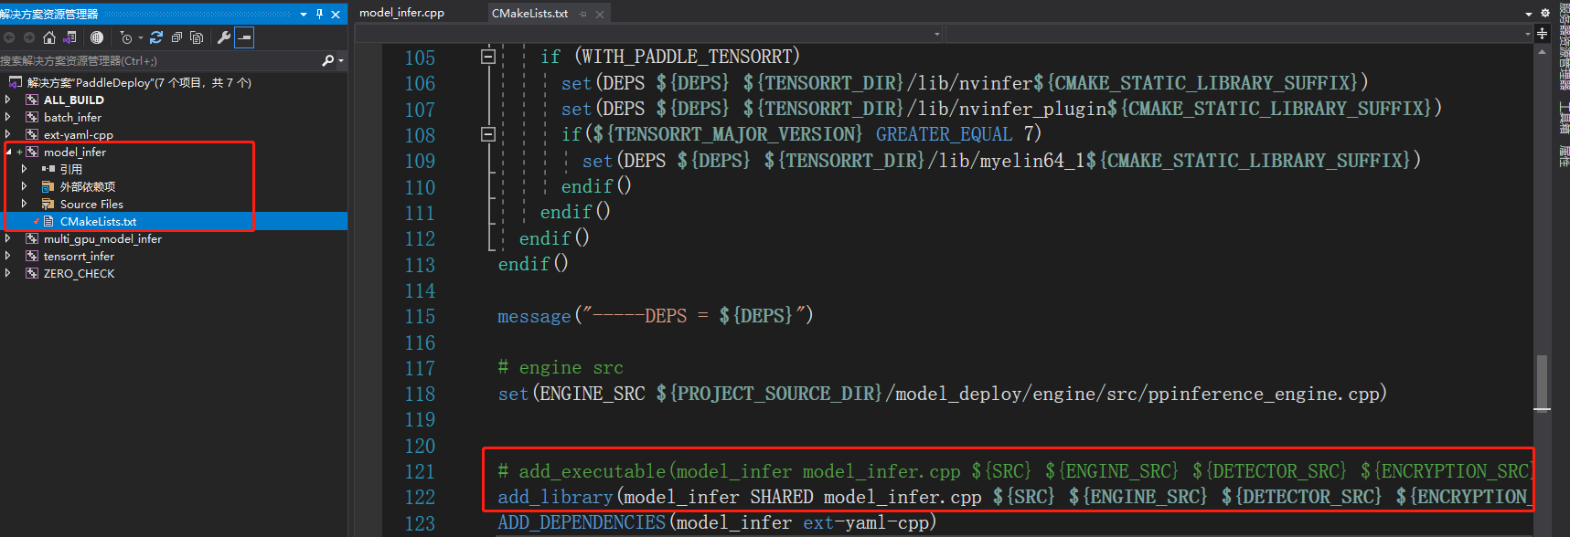Toggle pin on Solution Explorer panel
The height and width of the screenshot is (537, 1570).
(x=319, y=14)
